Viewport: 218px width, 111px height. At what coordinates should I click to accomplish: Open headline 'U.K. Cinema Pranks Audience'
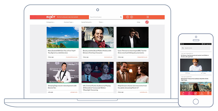(97, 88)
